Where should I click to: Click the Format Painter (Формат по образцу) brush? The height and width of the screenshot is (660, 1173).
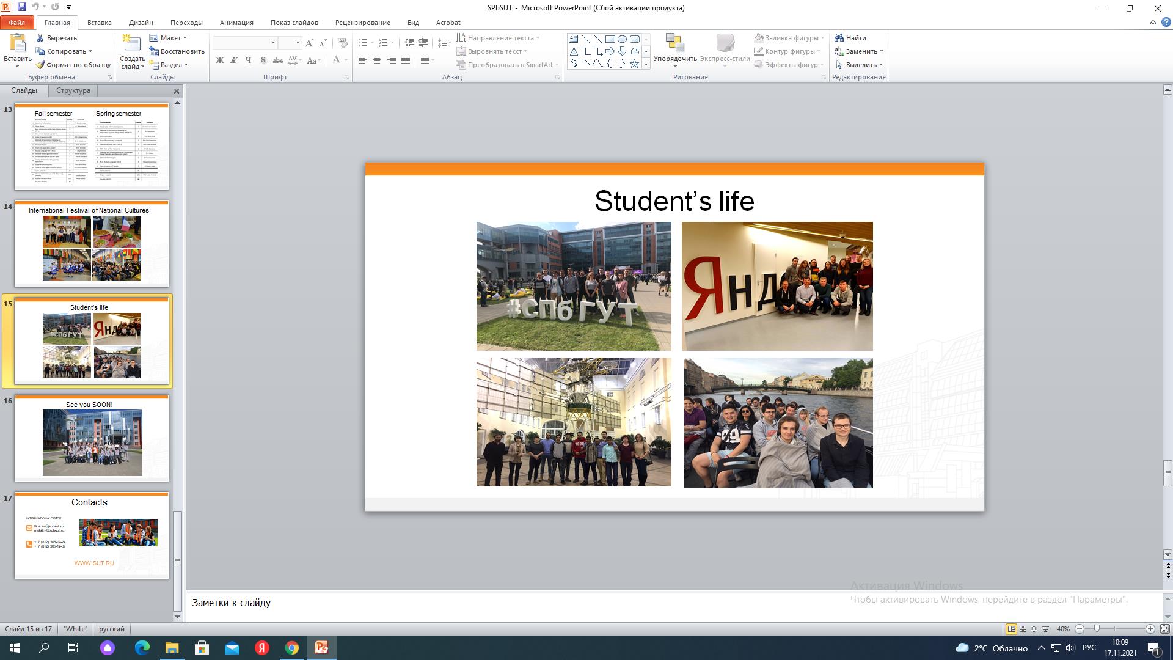(40, 65)
